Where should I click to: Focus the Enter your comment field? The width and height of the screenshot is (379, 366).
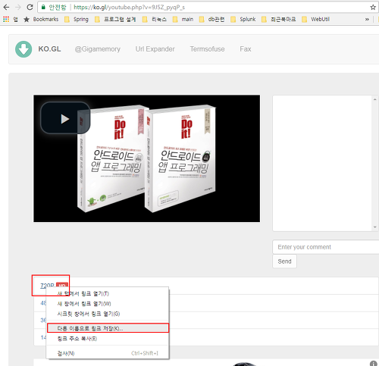click(x=326, y=247)
